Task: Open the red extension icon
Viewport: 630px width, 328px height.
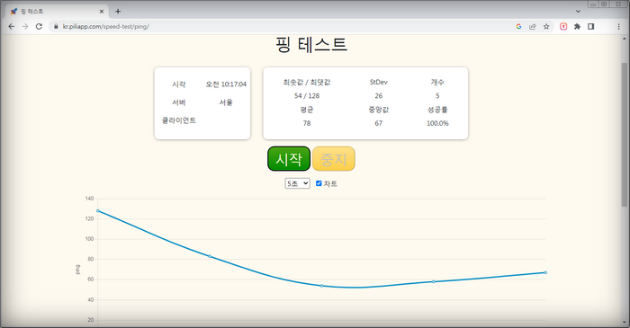Action: point(563,26)
